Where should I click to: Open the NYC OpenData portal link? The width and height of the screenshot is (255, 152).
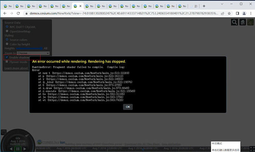coord(109,144)
